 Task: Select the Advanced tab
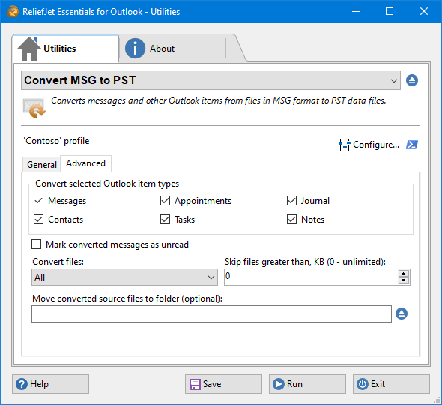(x=85, y=163)
